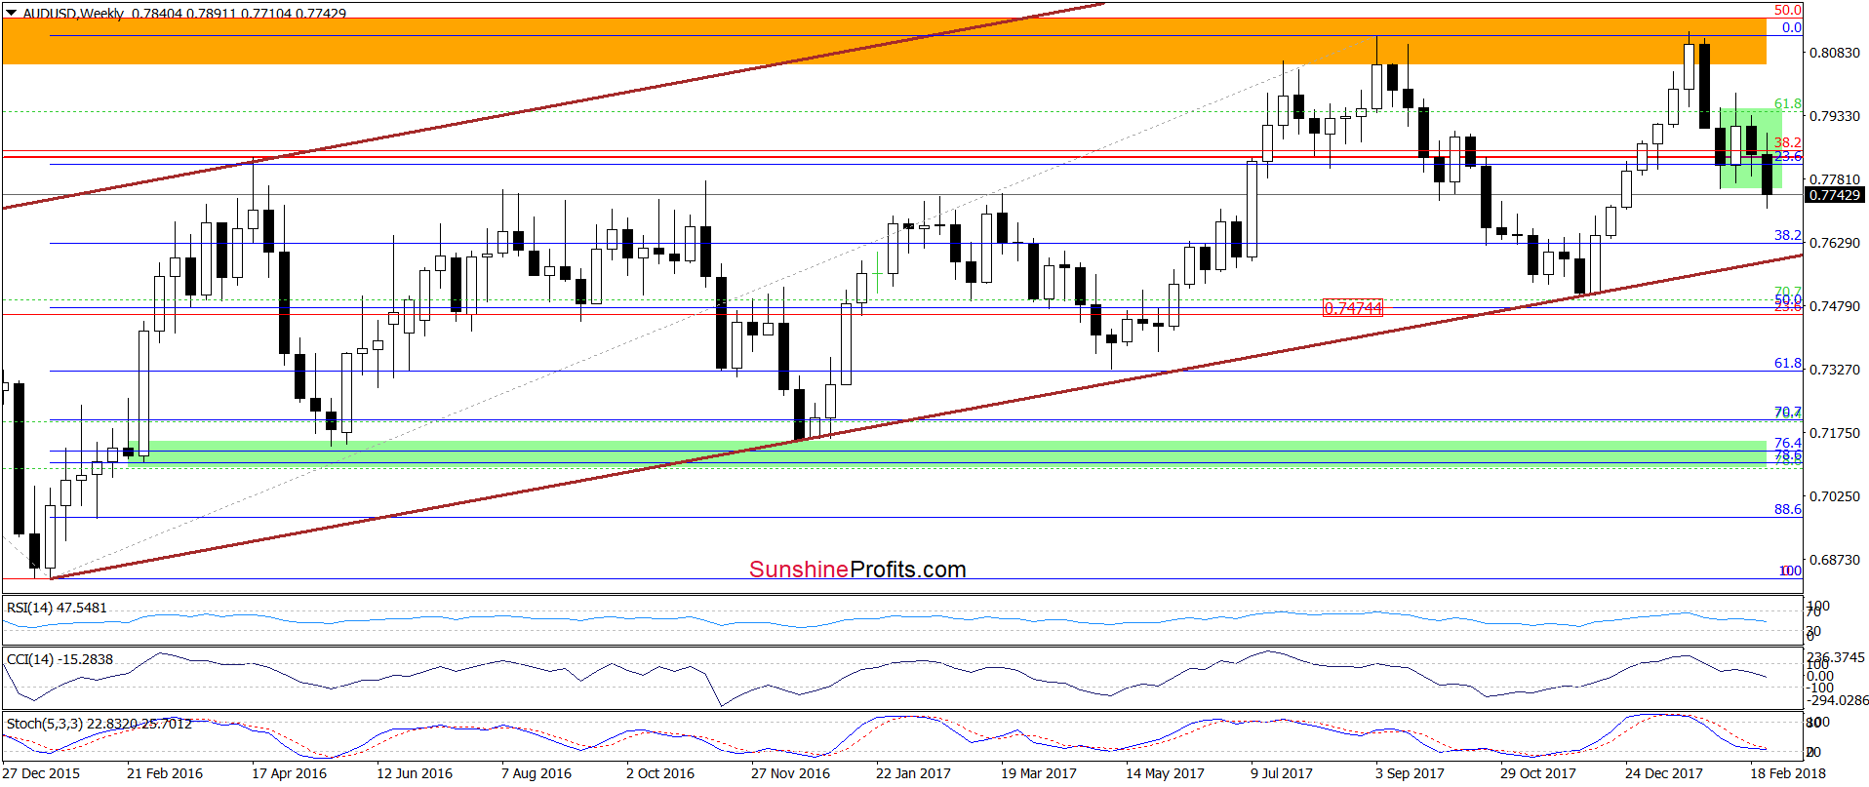Click the 18 Feb 2018 date label

point(1788,773)
